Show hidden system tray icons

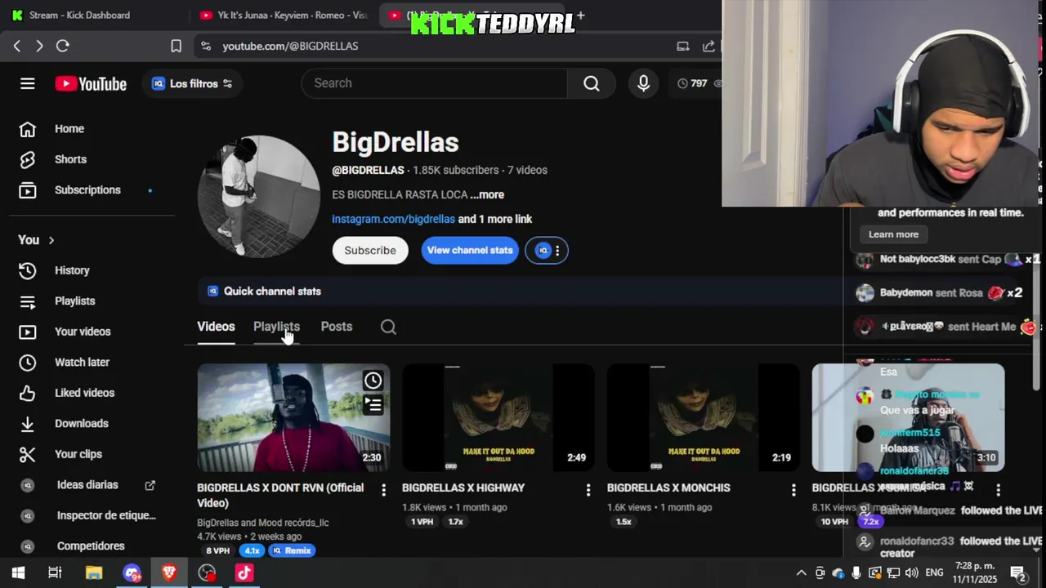[x=801, y=572]
